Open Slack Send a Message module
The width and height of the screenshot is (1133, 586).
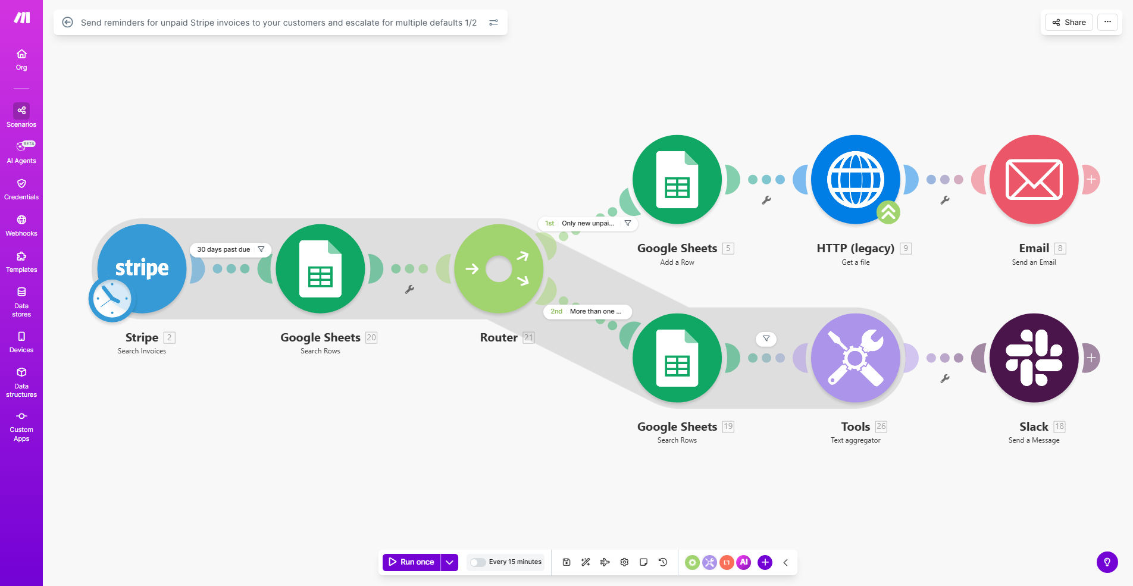pos(1034,358)
